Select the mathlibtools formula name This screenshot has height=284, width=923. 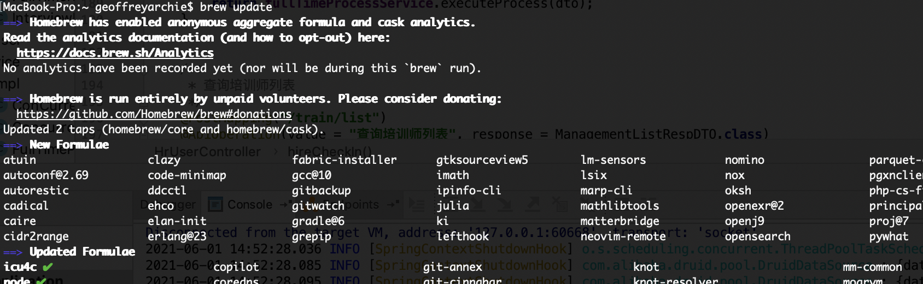click(620, 206)
